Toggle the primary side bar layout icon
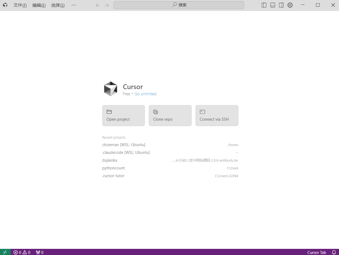The width and height of the screenshot is (339, 255). (264, 5)
